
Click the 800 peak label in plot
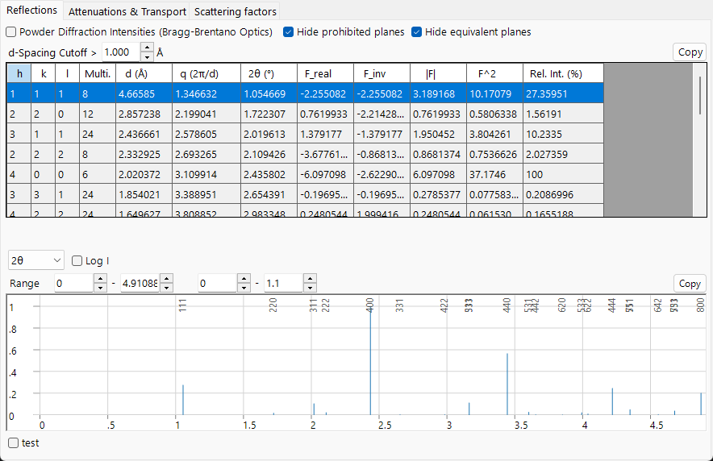(x=700, y=305)
